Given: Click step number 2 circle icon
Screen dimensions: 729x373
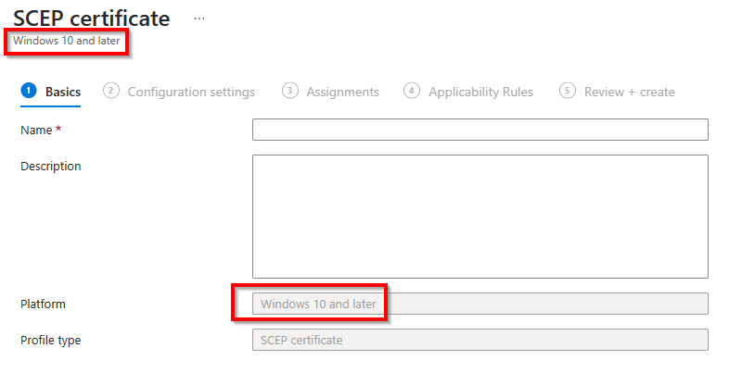Looking at the screenshot, I should pyautogui.click(x=111, y=91).
